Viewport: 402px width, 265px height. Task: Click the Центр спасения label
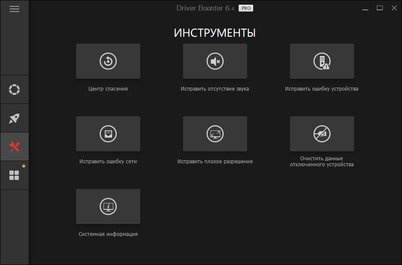click(x=108, y=89)
